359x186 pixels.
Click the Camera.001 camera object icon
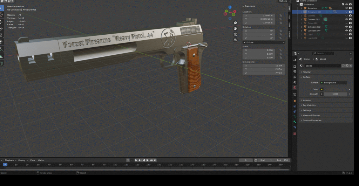click(x=305, y=19)
